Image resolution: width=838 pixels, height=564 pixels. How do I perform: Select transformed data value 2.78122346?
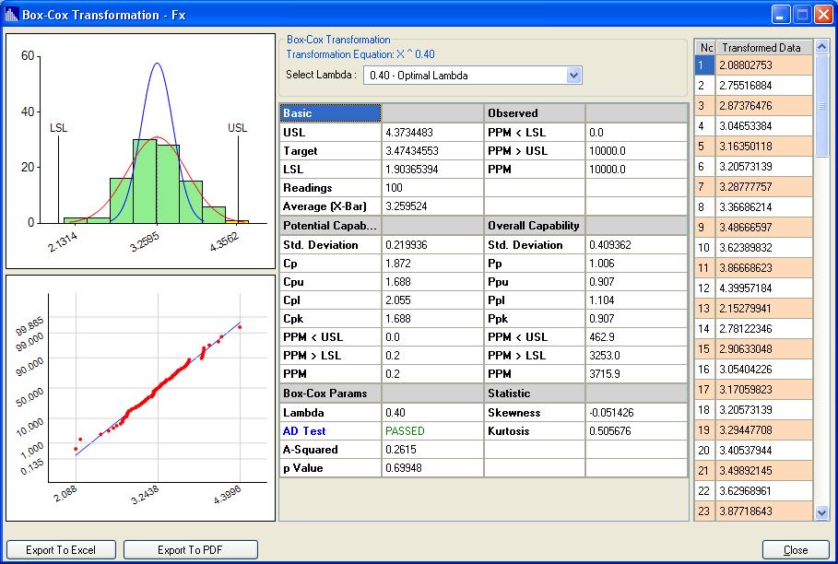[x=763, y=329]
